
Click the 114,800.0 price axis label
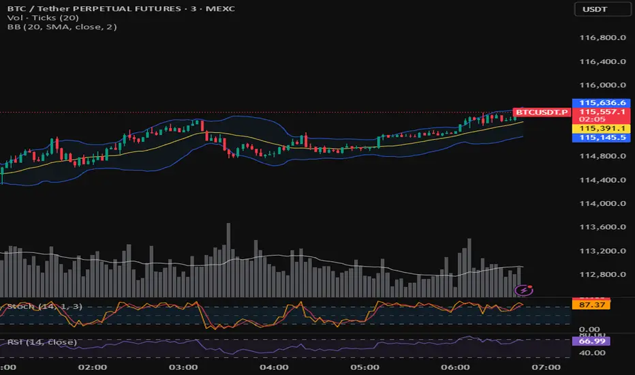click(x=603, y=156)
